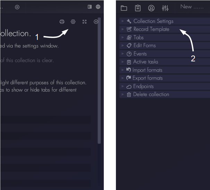The width and height of the screenshot is (210, 190).
Task: Click the user profile icon
Action: point(151,8)
